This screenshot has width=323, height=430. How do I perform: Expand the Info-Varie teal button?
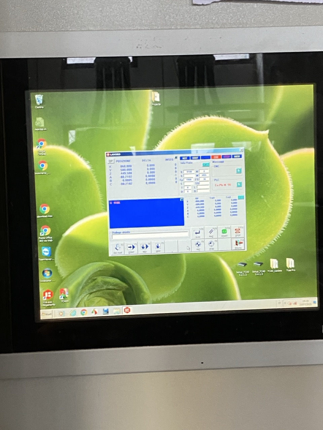[206, 165]
